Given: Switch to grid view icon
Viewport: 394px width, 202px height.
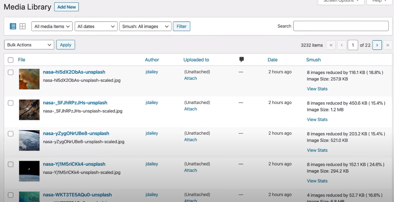Looking at the screenshot, I should point(23,26).
